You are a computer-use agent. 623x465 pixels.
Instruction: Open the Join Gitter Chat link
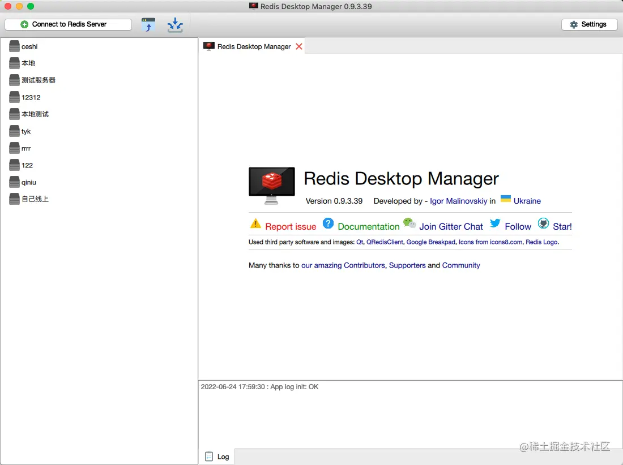(451, 226)
